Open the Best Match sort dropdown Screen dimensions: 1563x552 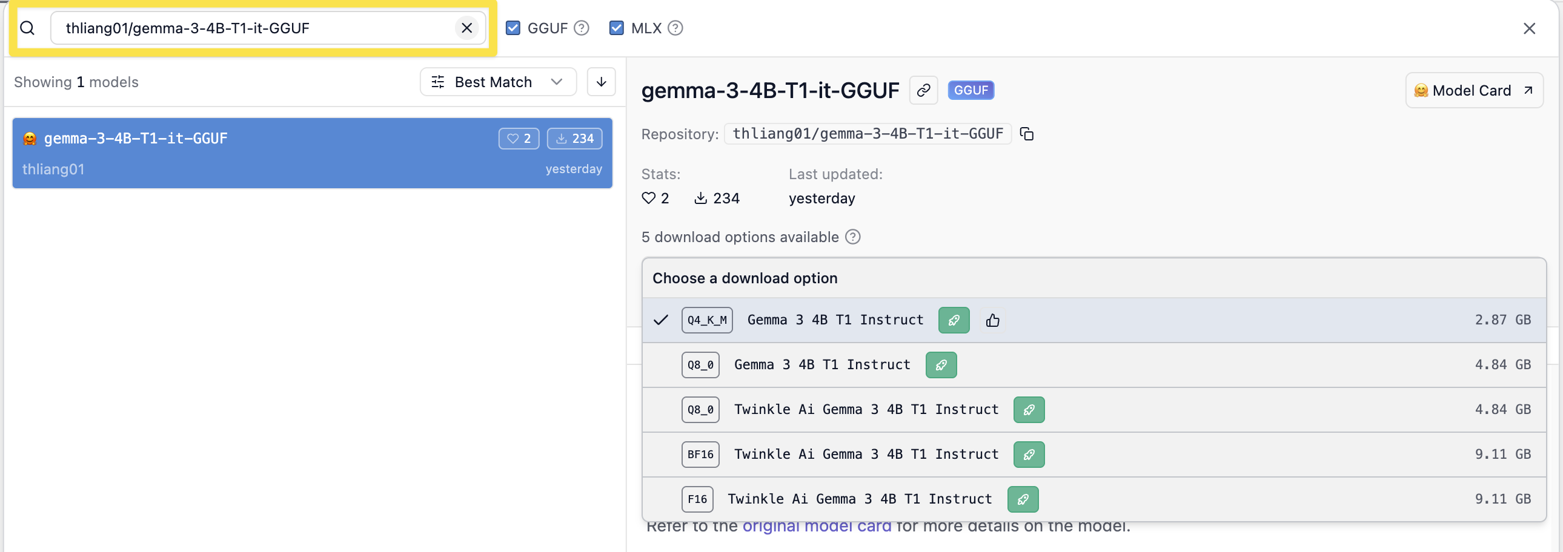(497, 82)
